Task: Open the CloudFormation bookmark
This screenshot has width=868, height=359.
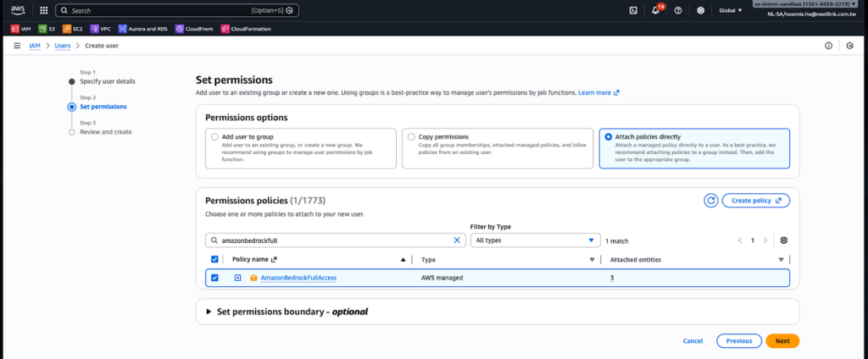Action: pyautogui.click(x=246, y=29)
